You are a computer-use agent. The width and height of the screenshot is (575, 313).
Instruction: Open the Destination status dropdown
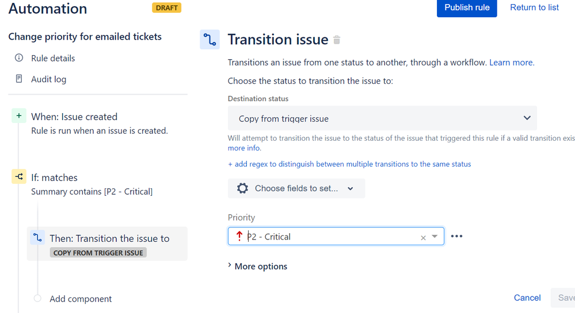tap(382, 118)
